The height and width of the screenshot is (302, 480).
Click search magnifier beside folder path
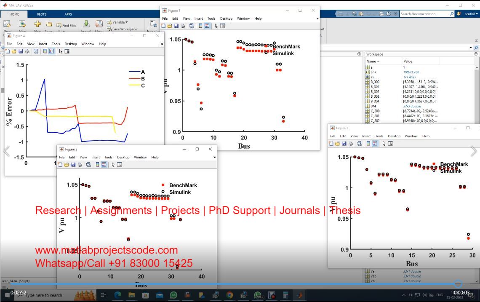(476, 48)
